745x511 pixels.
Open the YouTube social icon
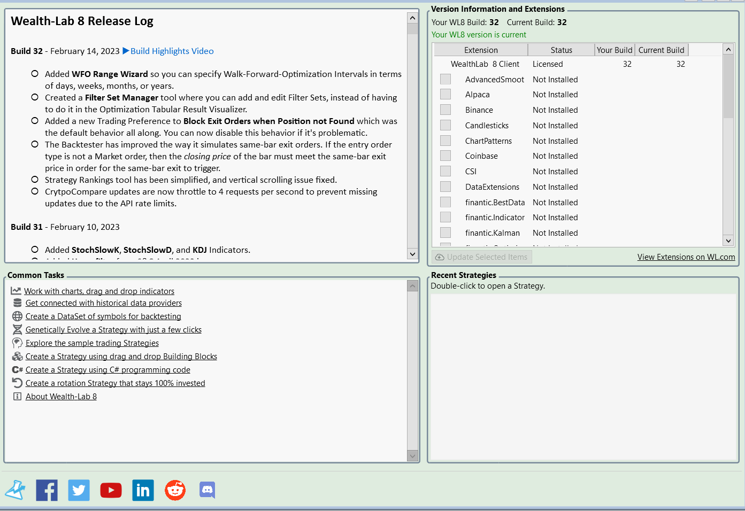111,490
